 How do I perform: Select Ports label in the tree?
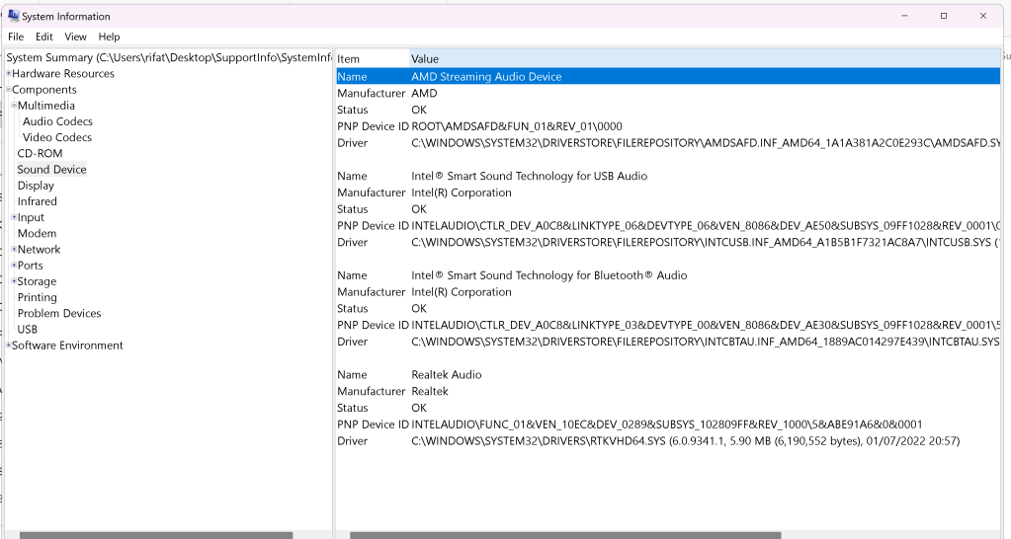30,266
